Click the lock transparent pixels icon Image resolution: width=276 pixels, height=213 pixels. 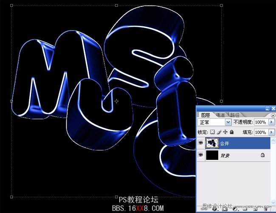pos(212,132)
